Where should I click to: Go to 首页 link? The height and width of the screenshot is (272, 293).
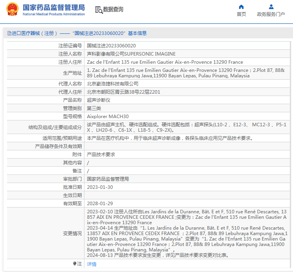point(241,14)
